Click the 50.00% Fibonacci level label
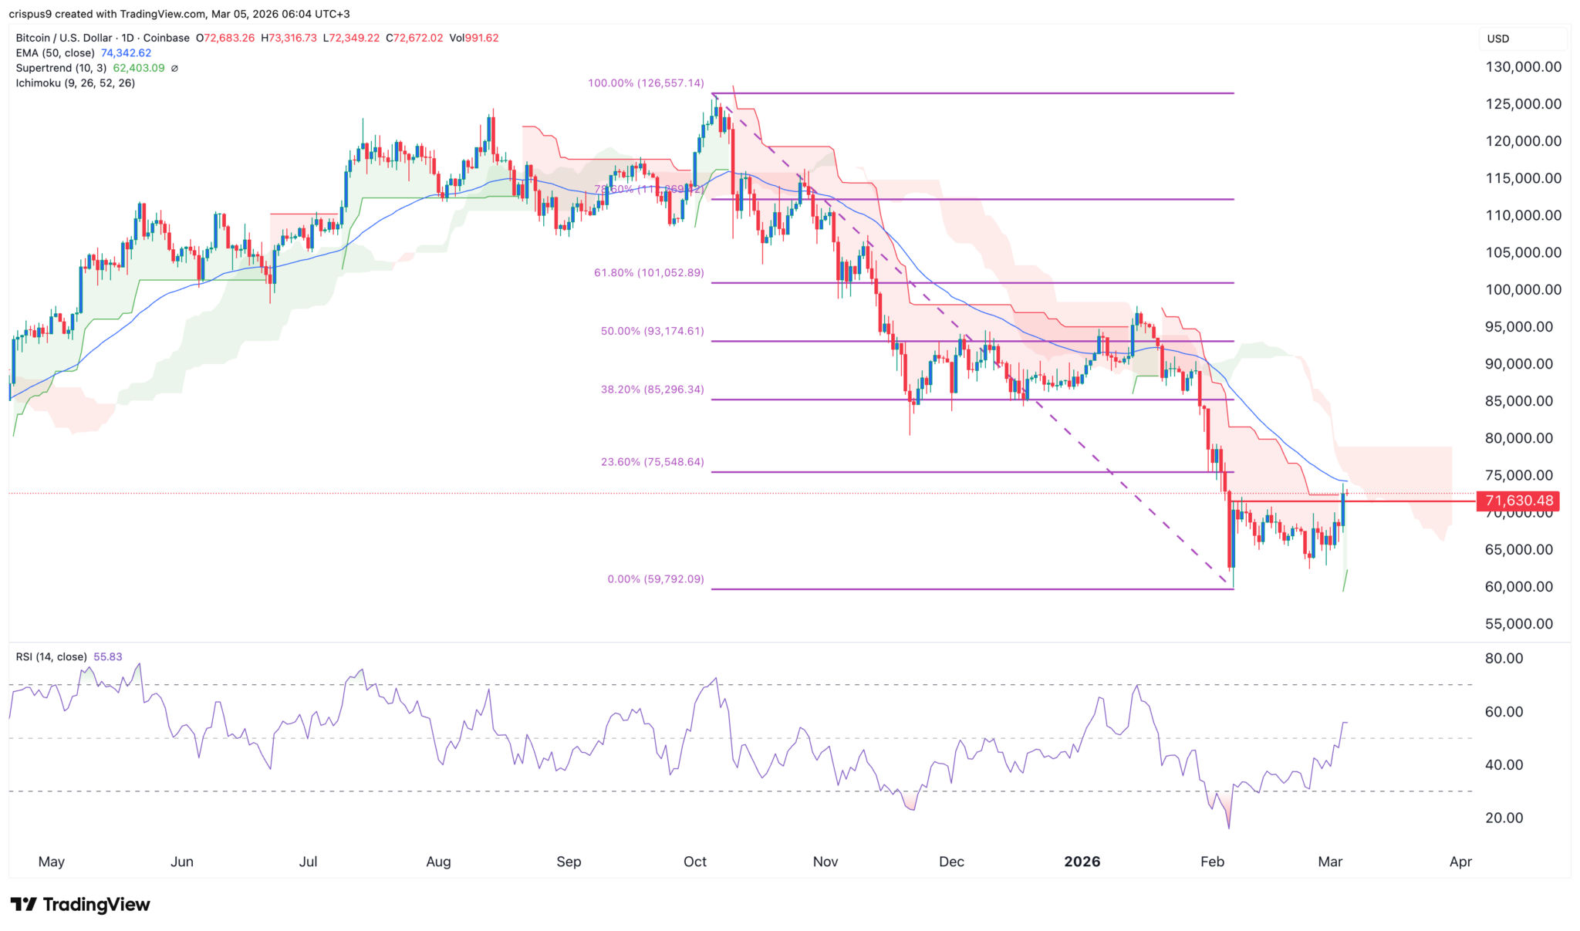The height and width of the screenshot is (931, 1580). coord(652,331)
